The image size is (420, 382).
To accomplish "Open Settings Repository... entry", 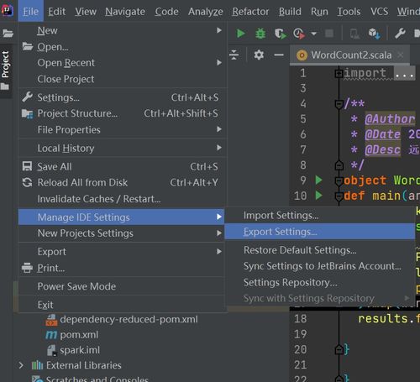I will [x=320, y=282].
